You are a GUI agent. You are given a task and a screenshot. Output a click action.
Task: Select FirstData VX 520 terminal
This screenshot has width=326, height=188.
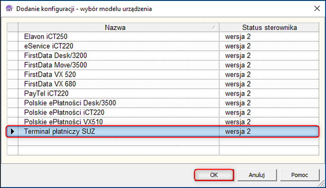click(163, 75)
